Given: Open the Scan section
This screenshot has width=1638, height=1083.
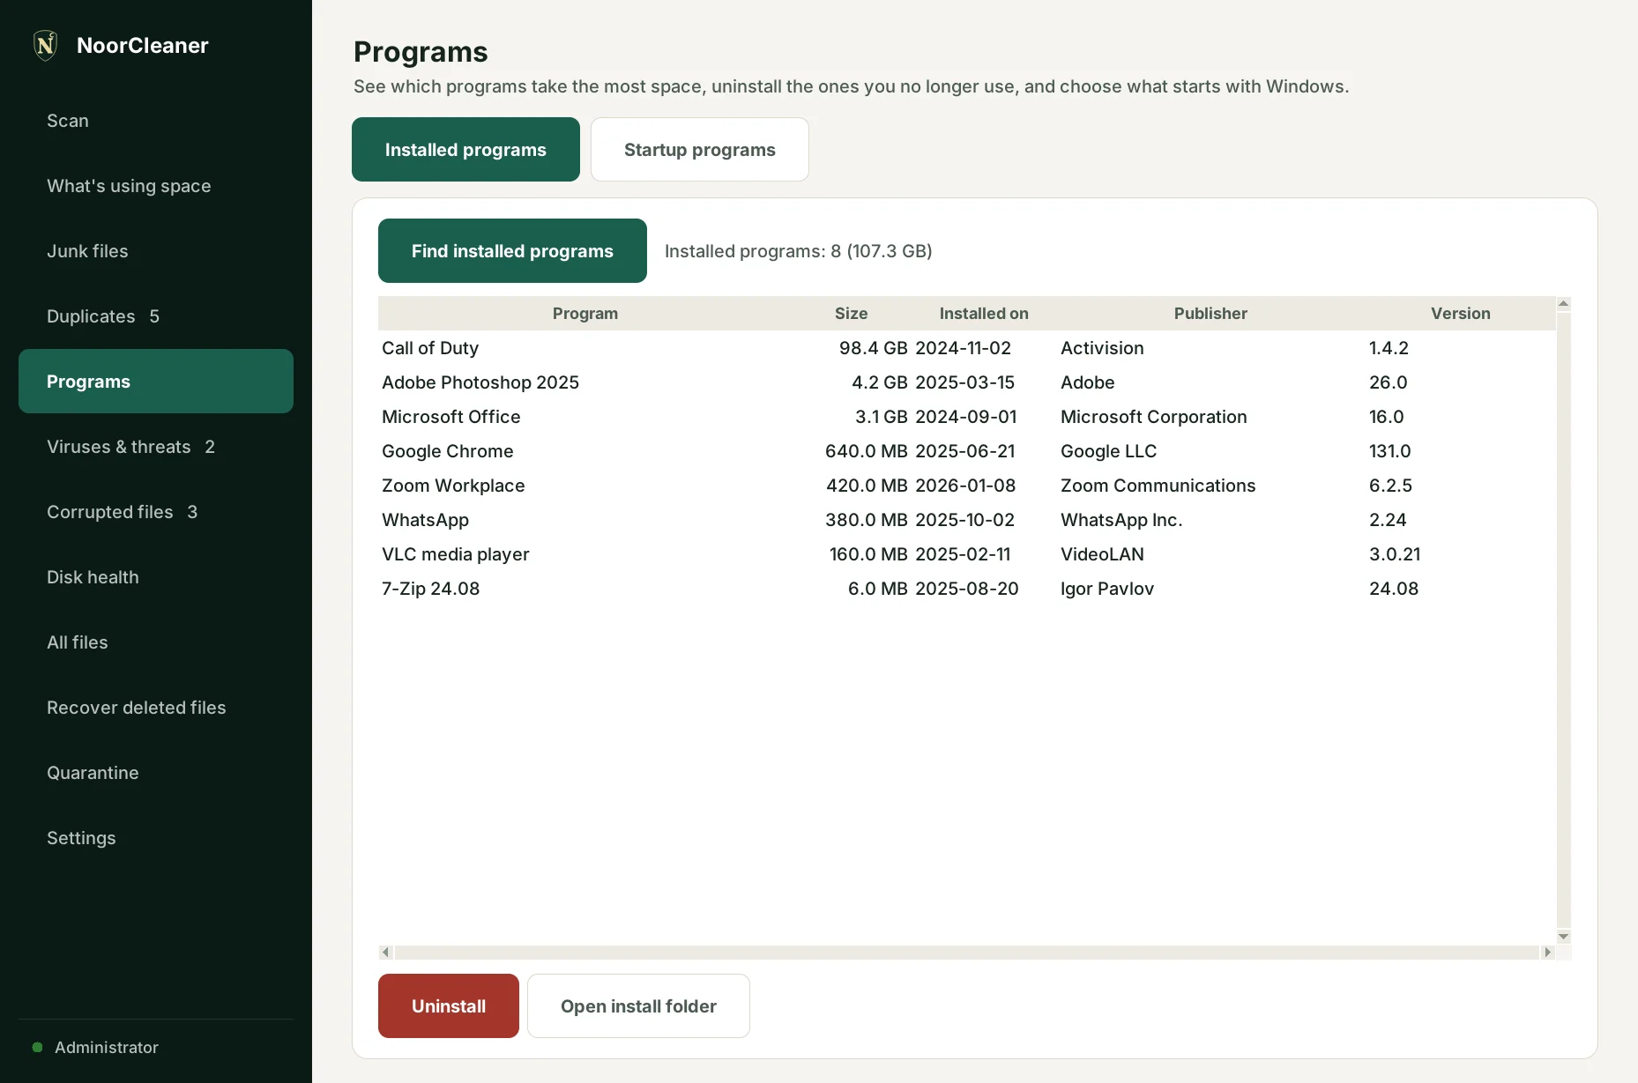Looking at the screenshot, I should click(x=156, y=121).
